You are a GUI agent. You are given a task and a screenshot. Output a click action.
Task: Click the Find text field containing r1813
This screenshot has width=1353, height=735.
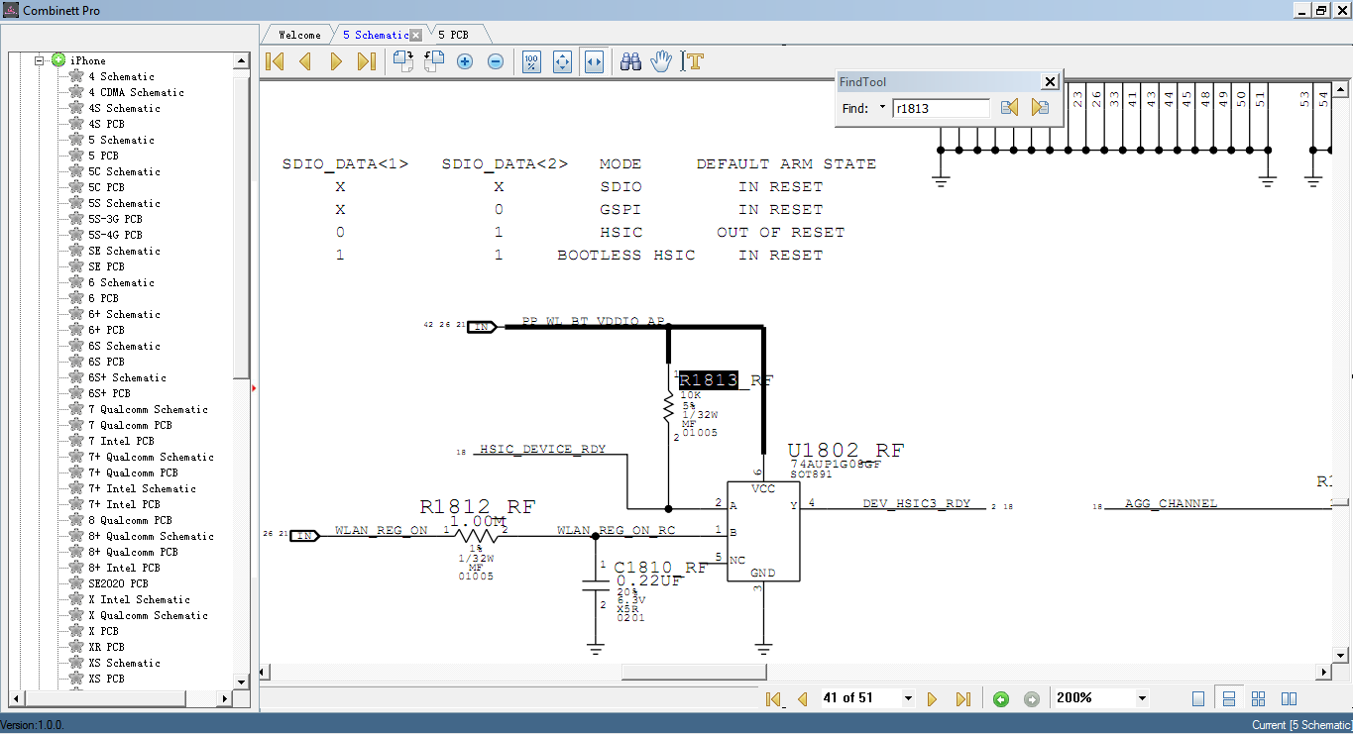[941, 108]
